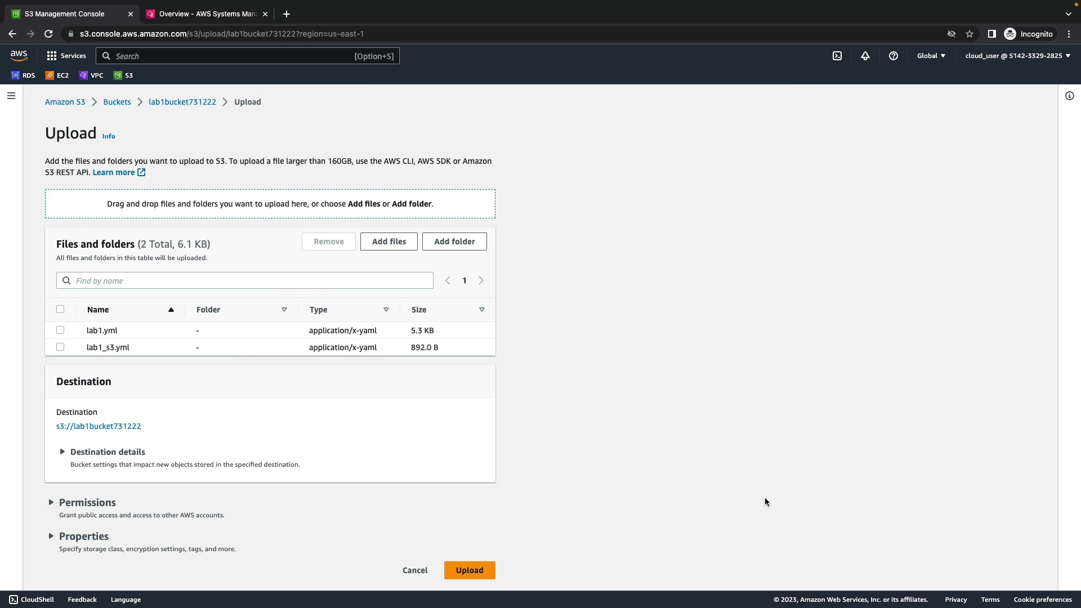This screenshot has height=608, width=1081.
Task: Click the orange Upload button
Action: tap(469, 570)
